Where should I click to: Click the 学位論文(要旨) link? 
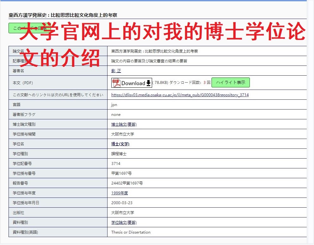[x=124, y=223]
